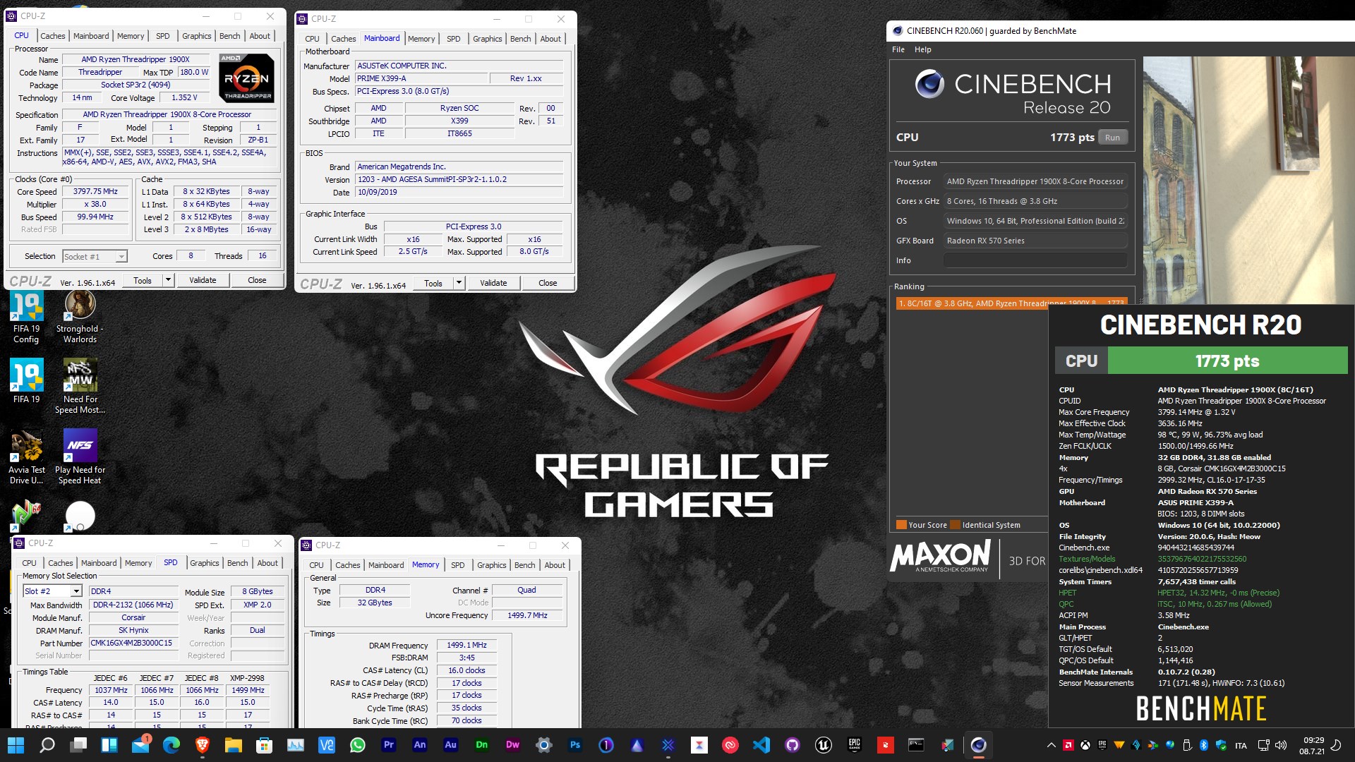The image size is (1355, 762).
Task: Open SPD tab in CPU-Z Memory window
Action: (x=457, y=565)
